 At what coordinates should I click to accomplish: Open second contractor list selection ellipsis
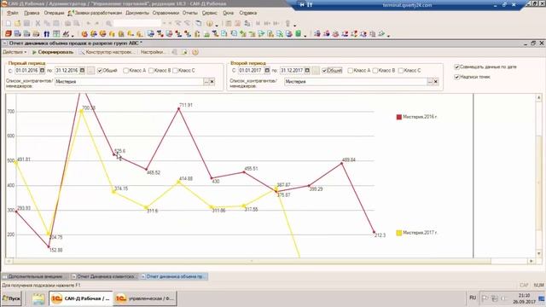(430, 82)
